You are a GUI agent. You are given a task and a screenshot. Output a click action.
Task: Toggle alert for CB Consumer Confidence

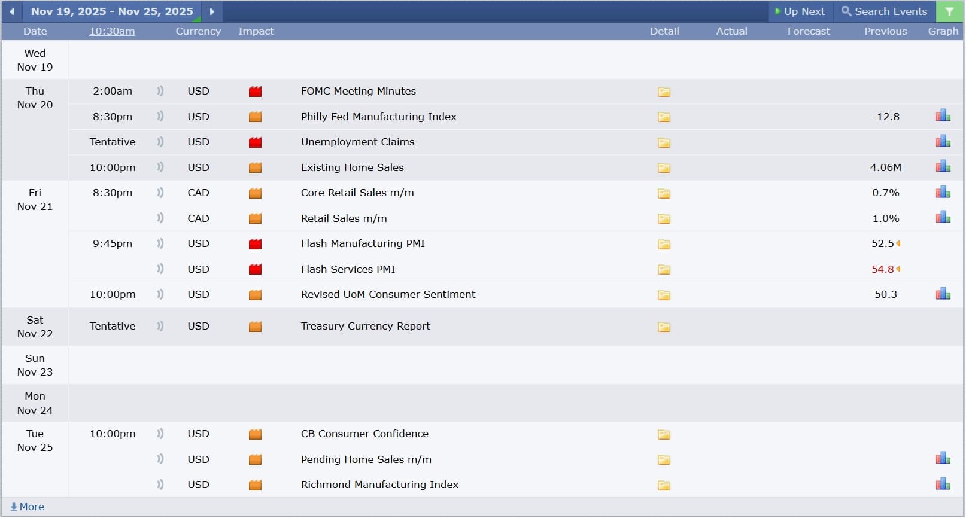pos(160,434)
